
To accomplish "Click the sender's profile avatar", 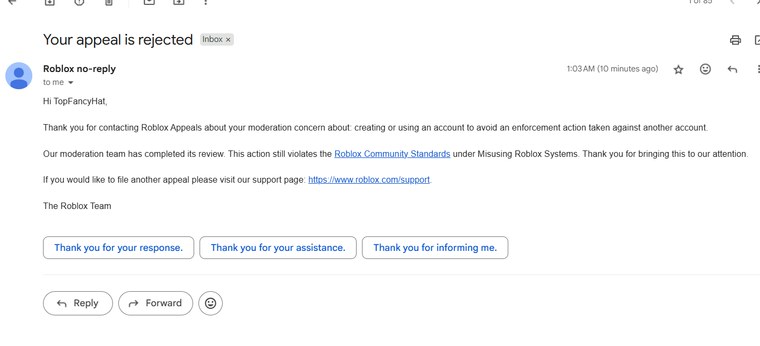I will click(x=19, y=76).
